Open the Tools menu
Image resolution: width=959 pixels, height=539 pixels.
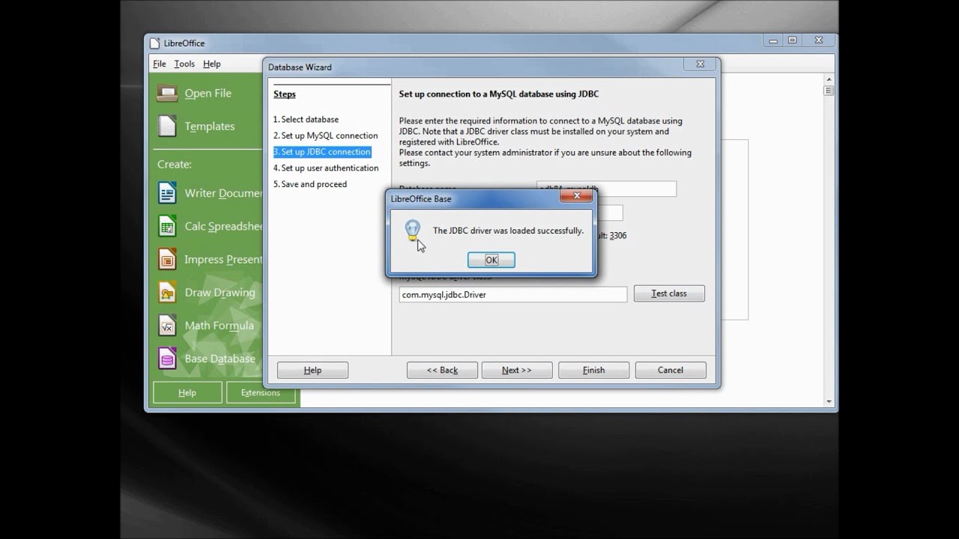click(184, 64)
